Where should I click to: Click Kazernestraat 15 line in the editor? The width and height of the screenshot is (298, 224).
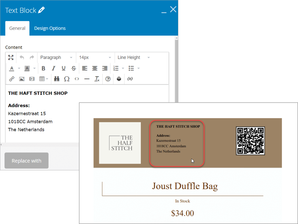[x=27, y=113]
